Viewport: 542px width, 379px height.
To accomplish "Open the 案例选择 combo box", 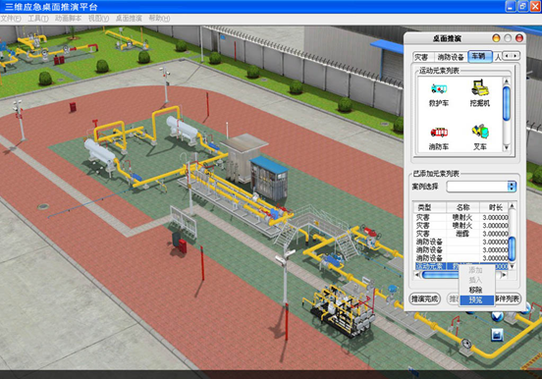I will [481, 187].
